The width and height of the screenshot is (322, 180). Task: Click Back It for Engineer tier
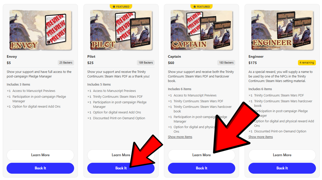[x=282, y=168]
